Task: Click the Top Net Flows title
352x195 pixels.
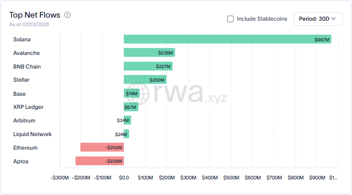Action: coord(35,15)
